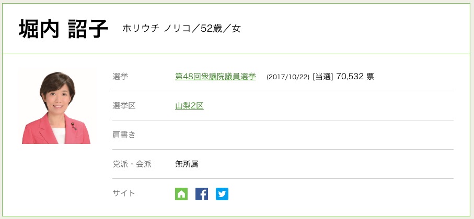The width and height of the screenshot is (474, 219).
Task: Click the name heading 堀内 詔子
Action: tap(63, 29)
